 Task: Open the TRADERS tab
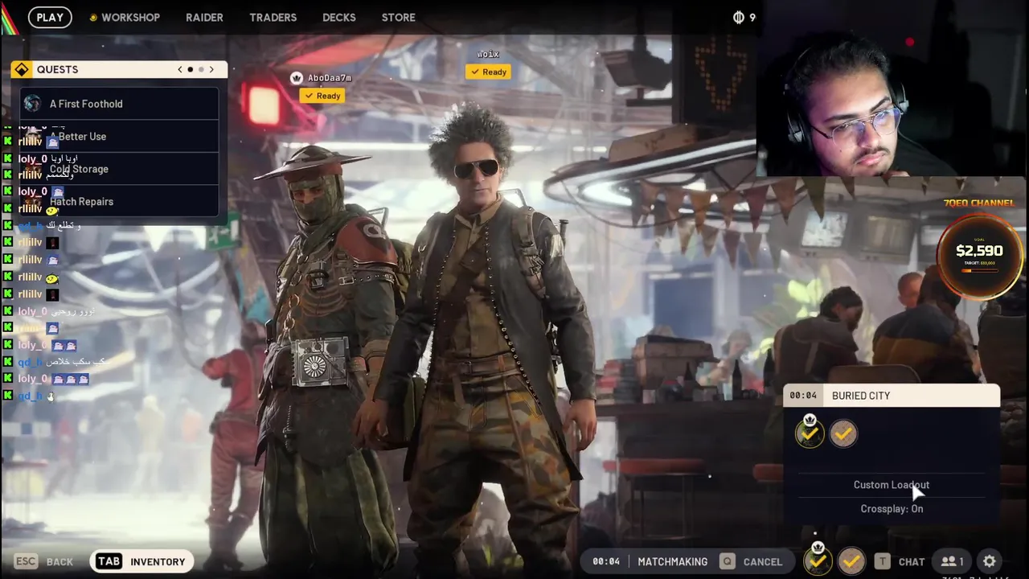[x=273, y=17]
